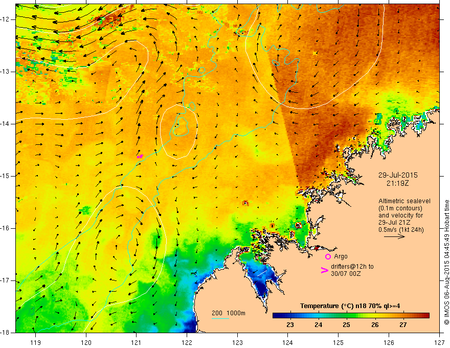Image resolution: width=450 pixels, height=348 pixels.
Task: Click the magenta Argo circle legend symbol
Action: pyautogui.click(x=328, y=256)
